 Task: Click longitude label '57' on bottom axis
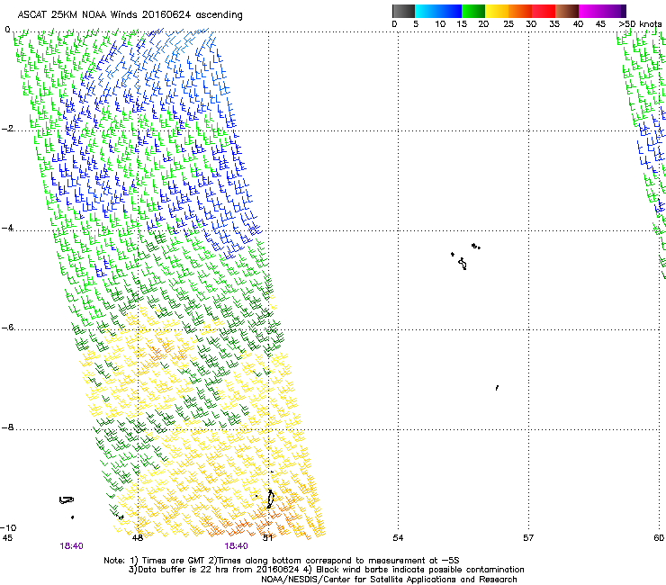tap(528, 538)
